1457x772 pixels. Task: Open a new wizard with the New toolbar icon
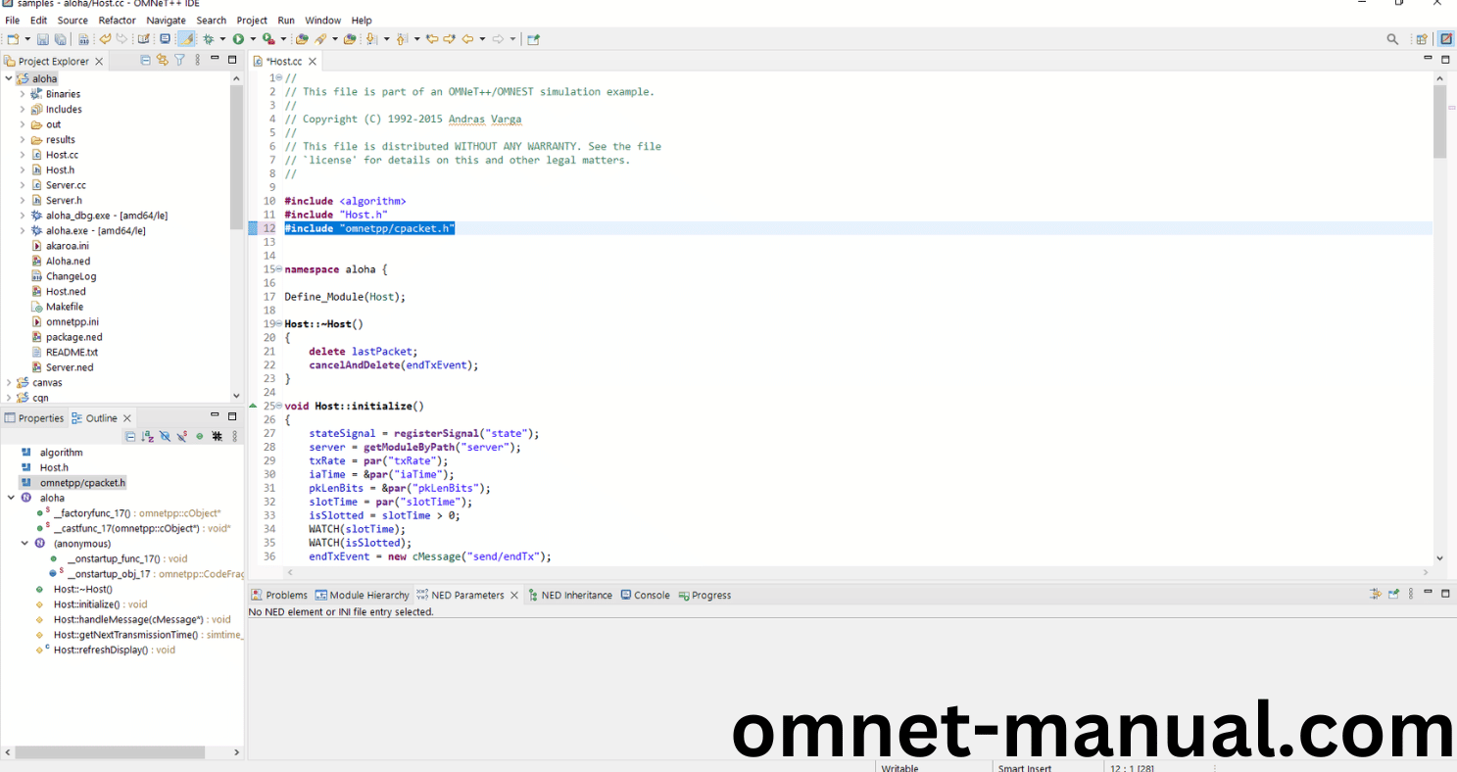pyautogui.click(x=14, y=38)
